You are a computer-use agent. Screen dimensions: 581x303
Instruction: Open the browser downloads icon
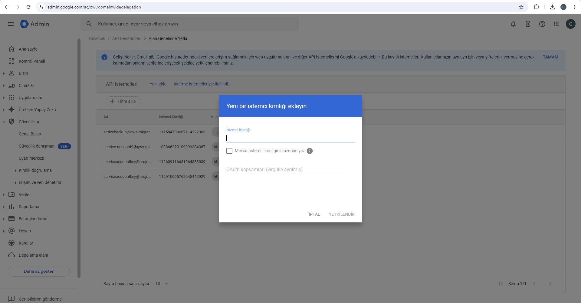pyautogui.click(x=552, y=7)
